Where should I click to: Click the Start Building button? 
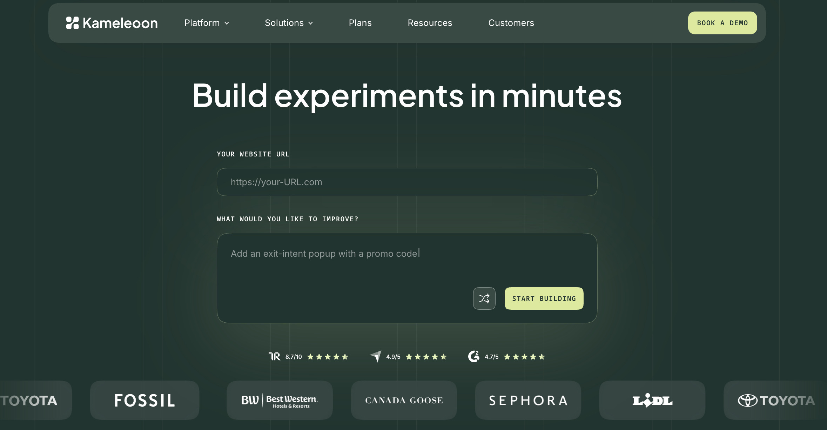[x=544, y=298]
